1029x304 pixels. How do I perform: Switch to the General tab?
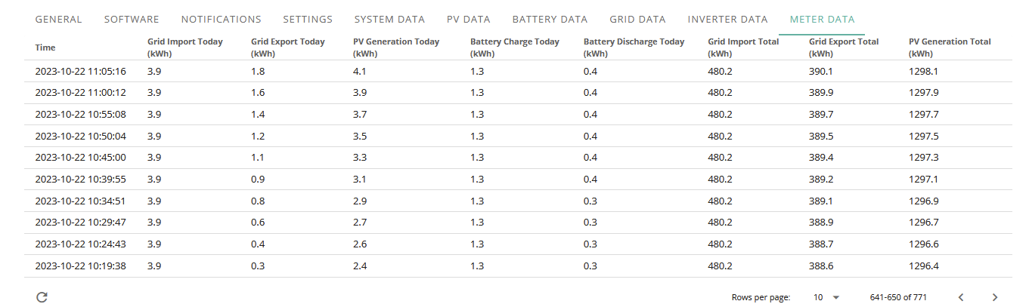pyautogui.click(x=58, y=19)
